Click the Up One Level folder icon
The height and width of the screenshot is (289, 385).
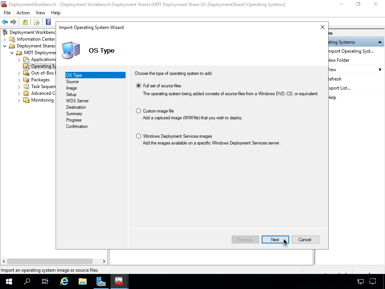(x=25, y=22)
